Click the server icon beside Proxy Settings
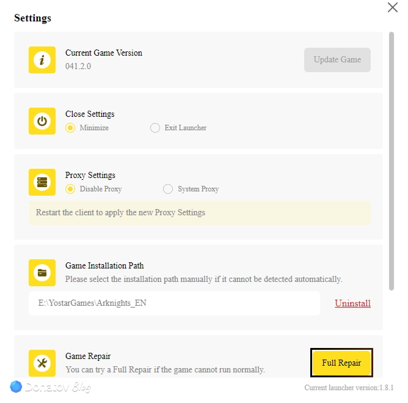 click(x=42, y=182)
